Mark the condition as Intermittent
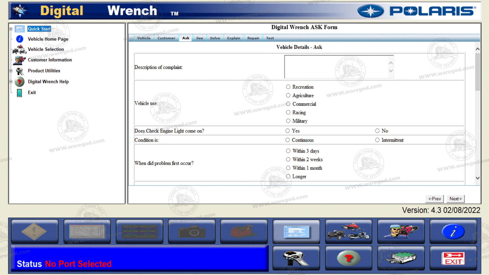 (377, 140)
